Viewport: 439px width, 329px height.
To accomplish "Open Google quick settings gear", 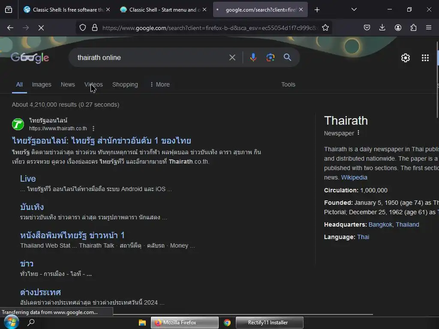I will 406,58.
